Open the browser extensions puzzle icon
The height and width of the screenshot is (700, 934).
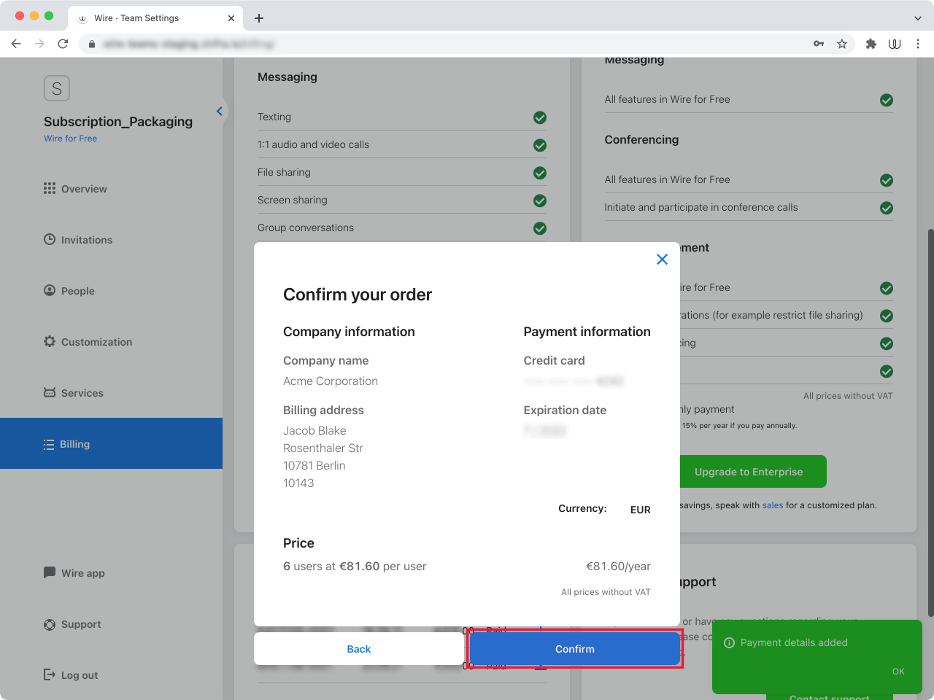[x=871, y=44]
